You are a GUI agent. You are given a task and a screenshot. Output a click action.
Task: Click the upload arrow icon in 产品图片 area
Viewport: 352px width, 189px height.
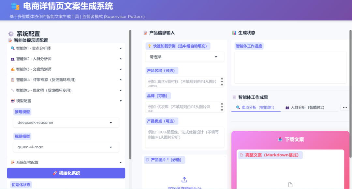pos(184,180)
